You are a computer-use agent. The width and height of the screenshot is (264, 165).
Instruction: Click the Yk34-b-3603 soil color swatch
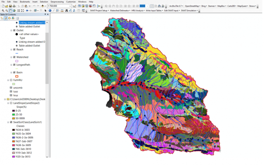tap(14, 130)
